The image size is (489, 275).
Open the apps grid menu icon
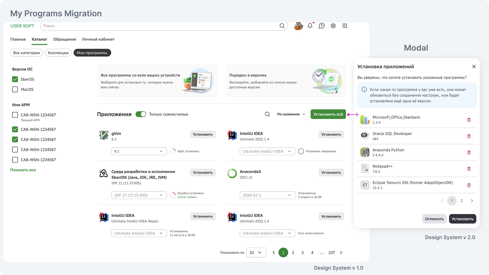[x=345, y=26]
